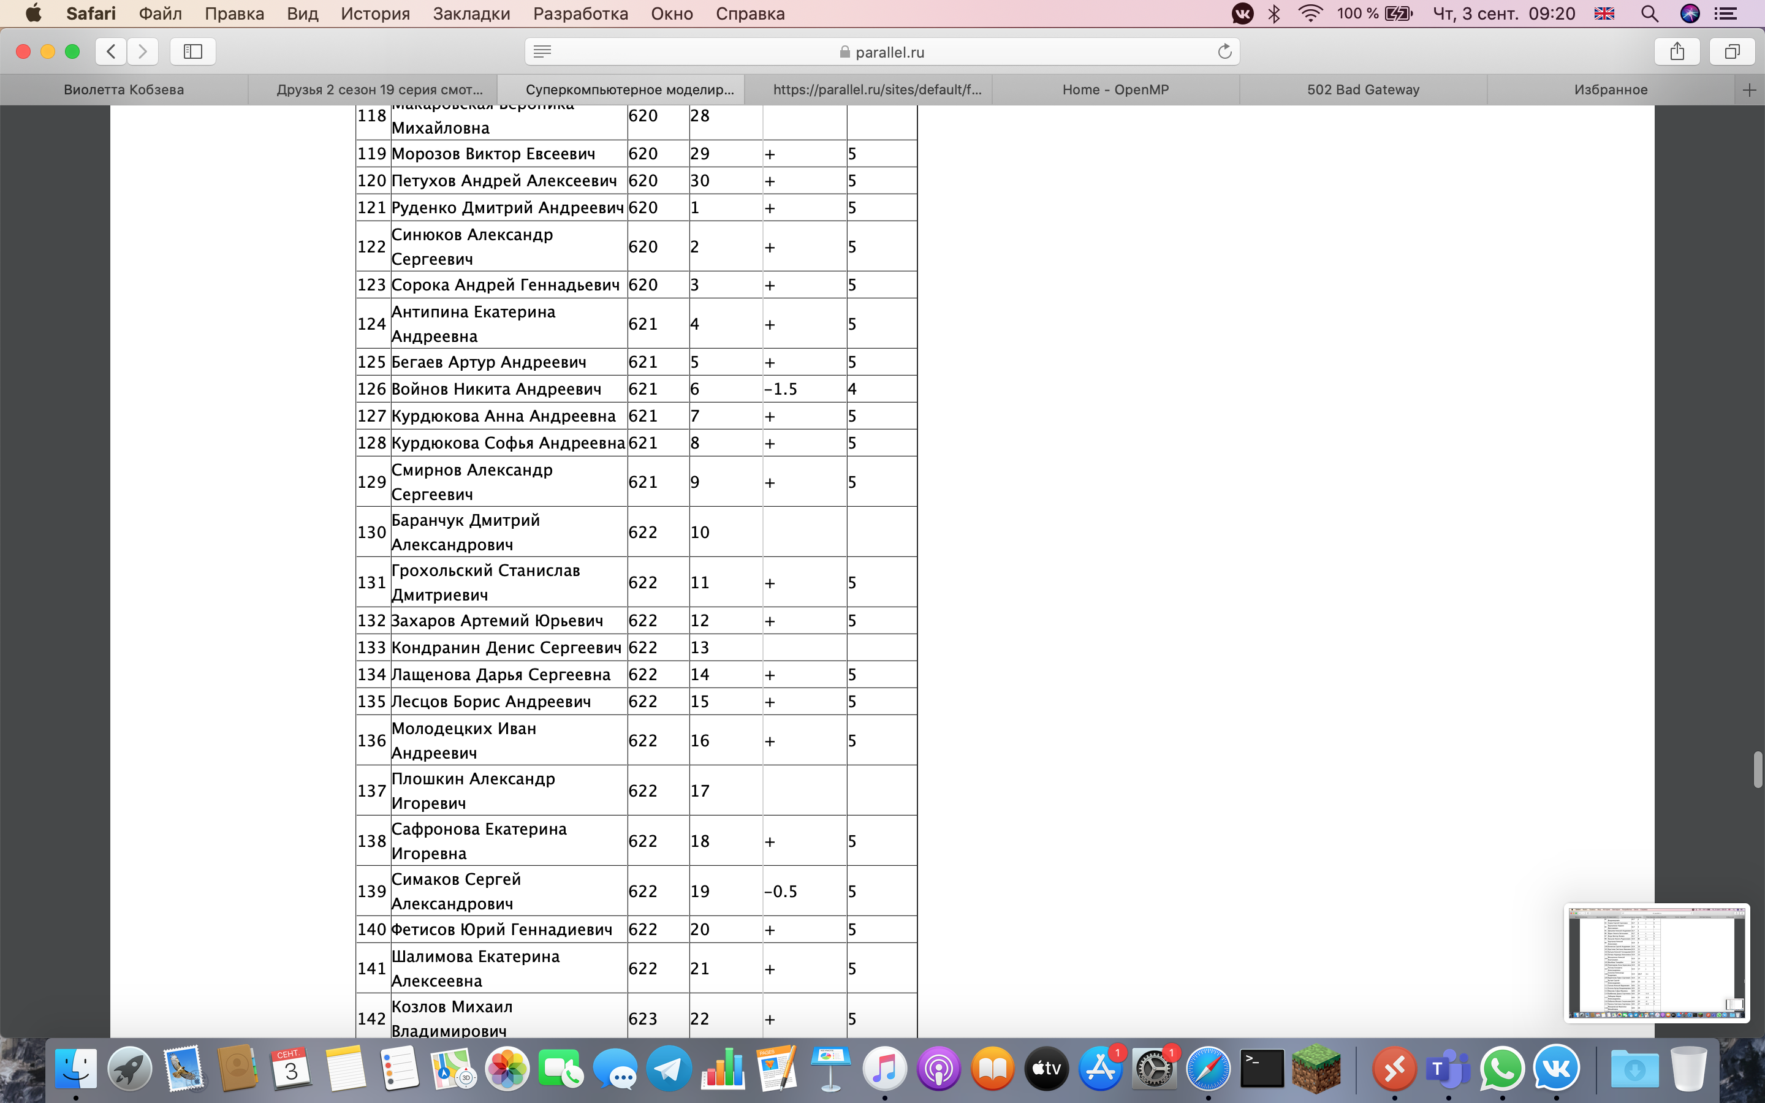
Task: Click the screenshot preview thumbnail
Action: (x=1657, y=963)
